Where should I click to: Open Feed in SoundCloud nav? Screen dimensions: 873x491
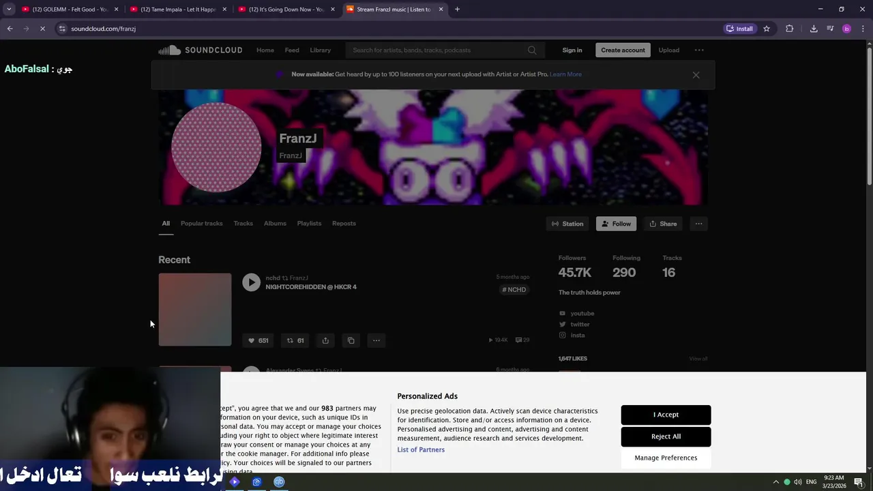point(292,50)
